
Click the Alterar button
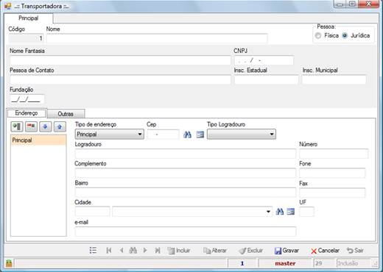(x=215, y=251)
